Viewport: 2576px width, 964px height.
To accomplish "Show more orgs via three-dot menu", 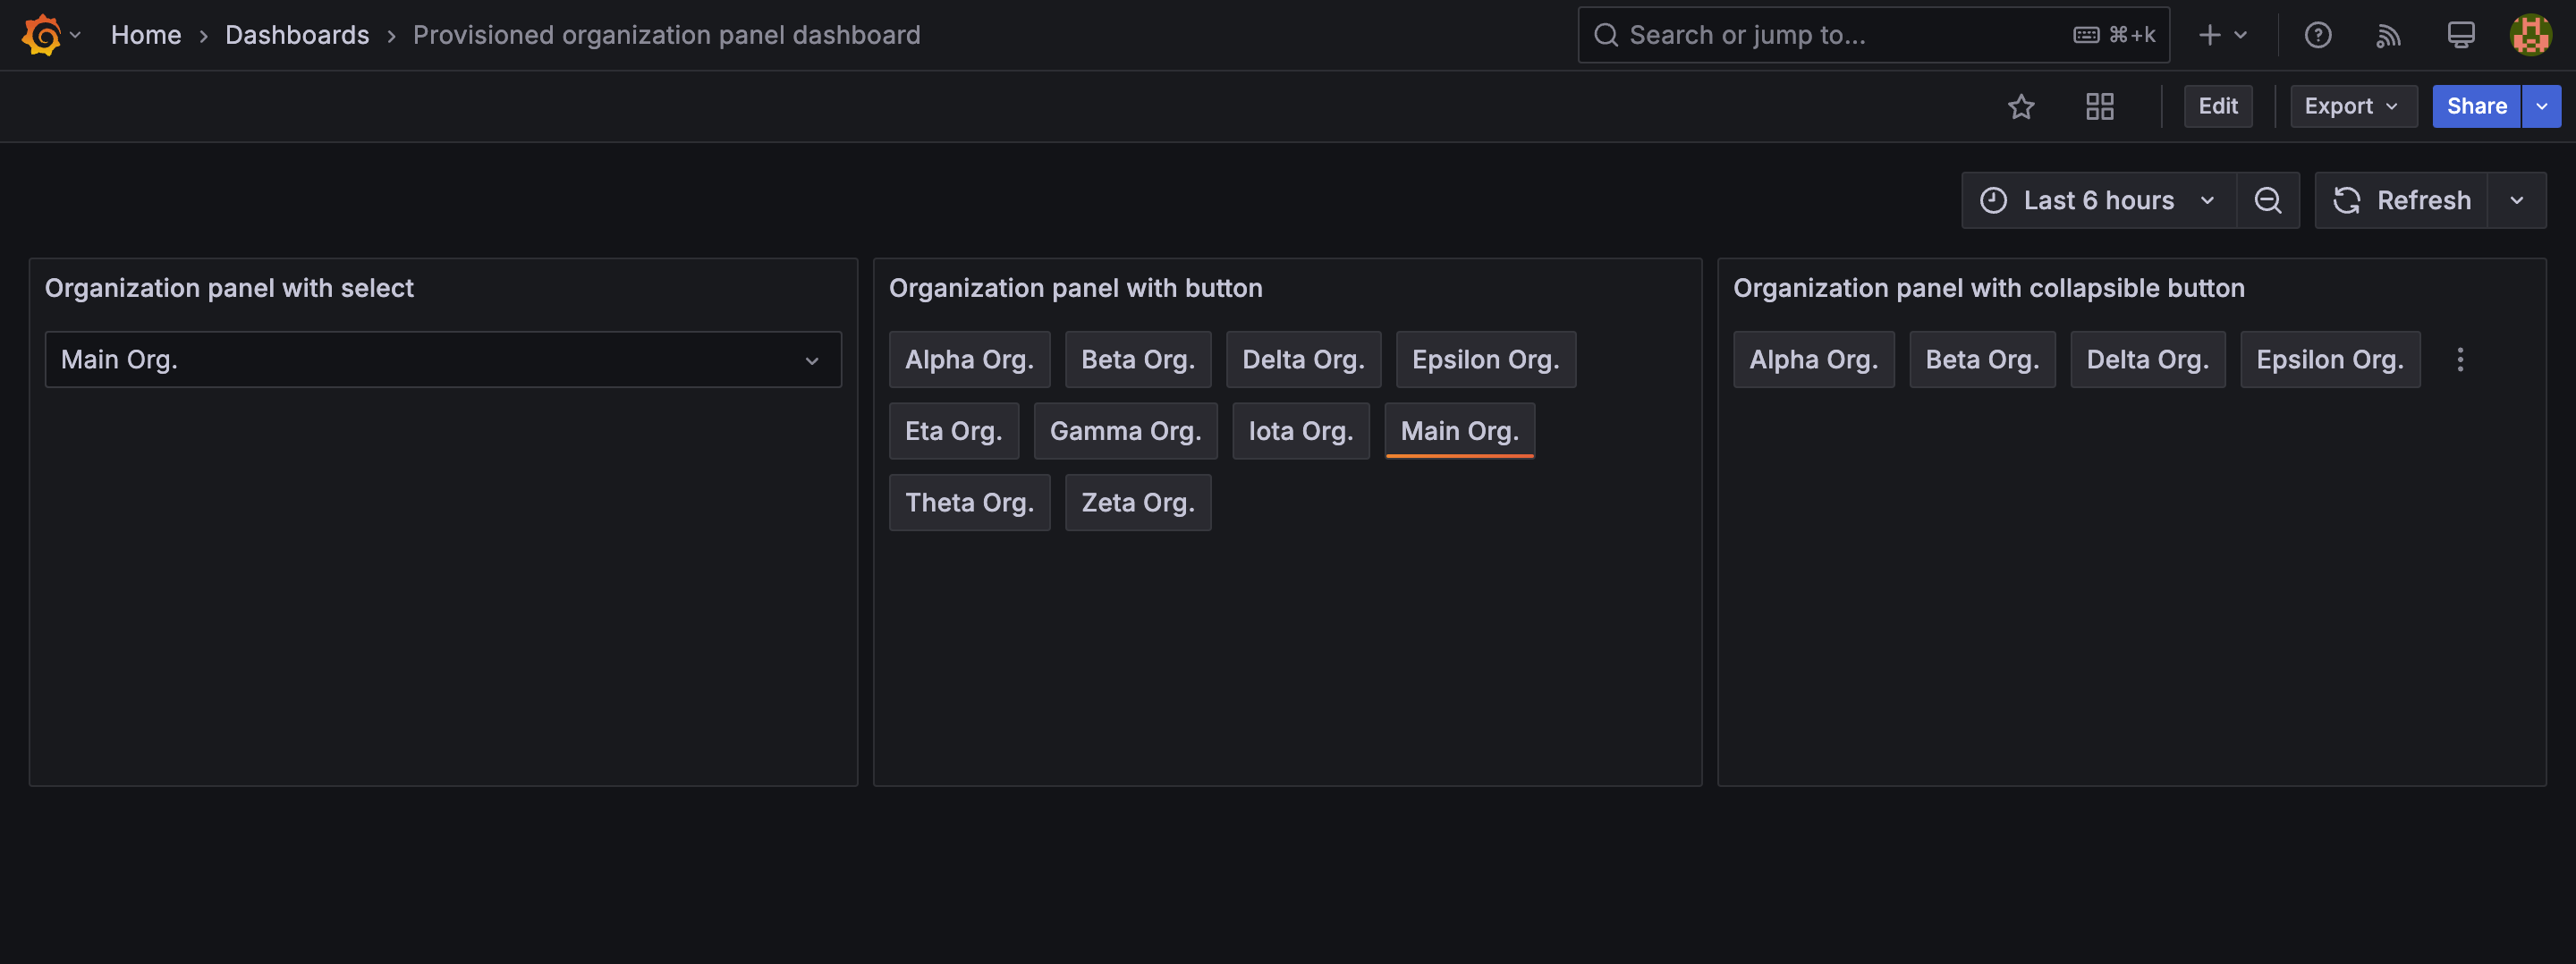I will click(2460, 359).
